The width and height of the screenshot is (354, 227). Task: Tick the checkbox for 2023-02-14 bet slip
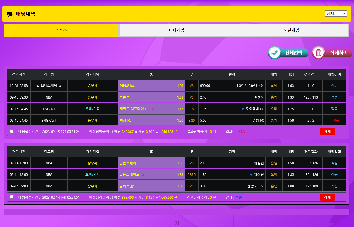12,197
